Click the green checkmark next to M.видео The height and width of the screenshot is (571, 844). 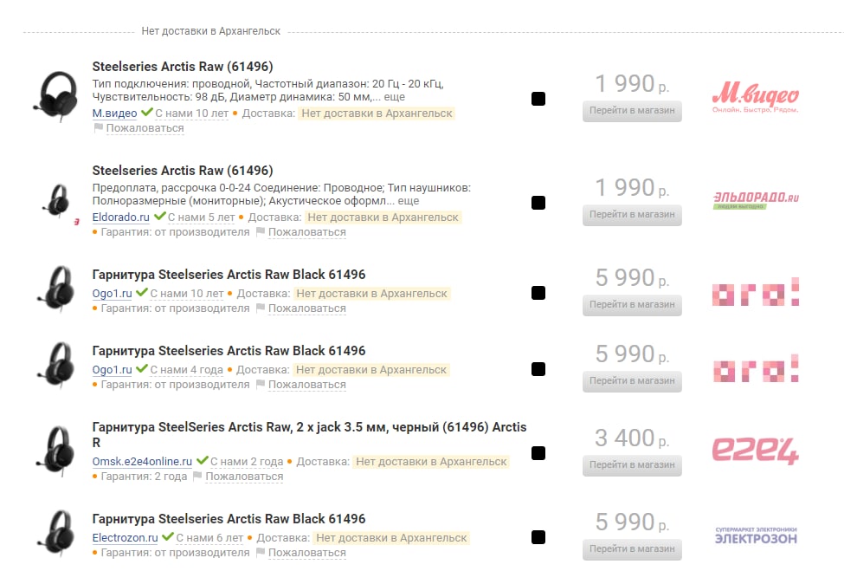click(147, 113)
